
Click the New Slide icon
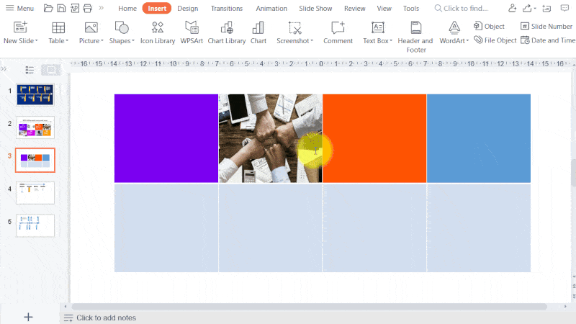point(20,27)
